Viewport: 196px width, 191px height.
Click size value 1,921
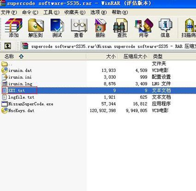(110, 97)
